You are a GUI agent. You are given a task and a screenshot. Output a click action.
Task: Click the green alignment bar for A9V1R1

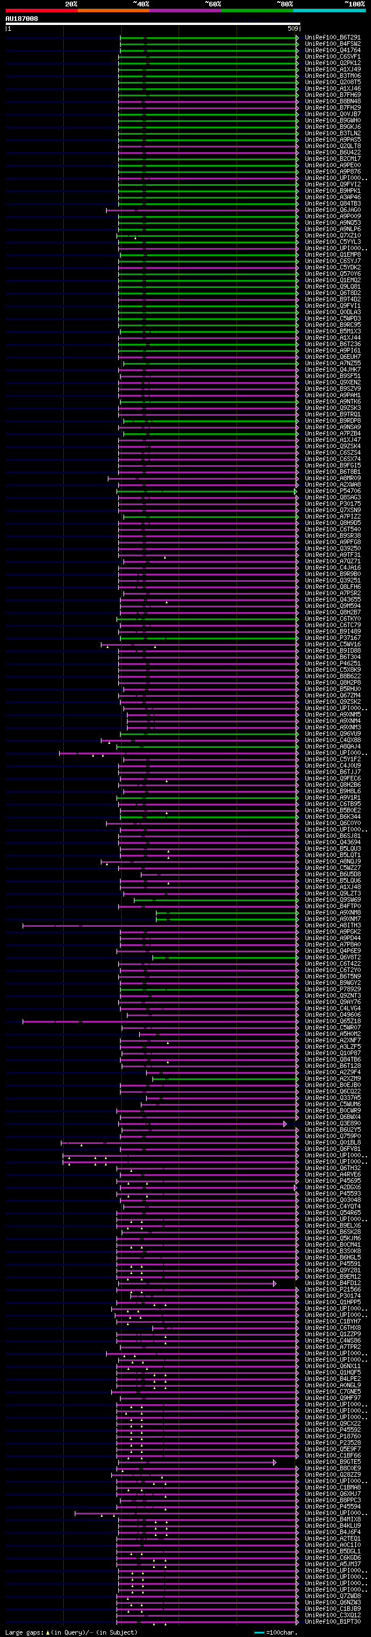[x=207, y=797]
